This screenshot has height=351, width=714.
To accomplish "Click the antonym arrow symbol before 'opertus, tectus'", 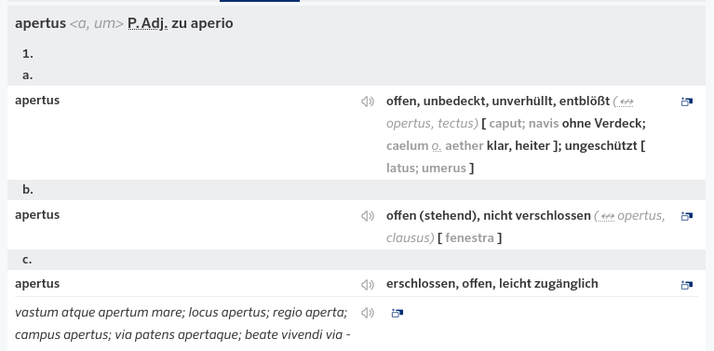I will [x=626, y=101].
